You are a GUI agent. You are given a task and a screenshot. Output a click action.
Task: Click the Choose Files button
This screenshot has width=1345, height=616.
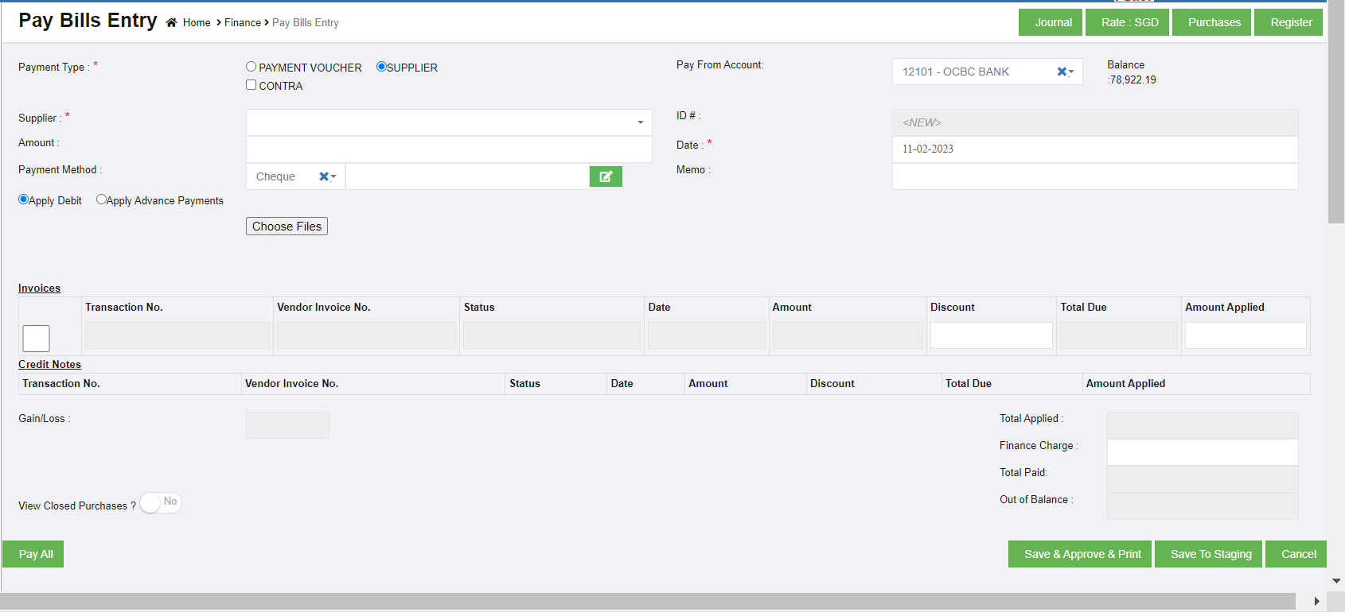287,227
